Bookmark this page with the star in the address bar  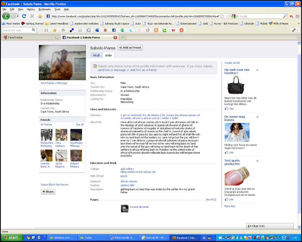tap(222, 16)
